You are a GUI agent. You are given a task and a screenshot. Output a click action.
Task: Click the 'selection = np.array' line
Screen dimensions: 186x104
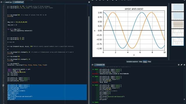[x=27, y=65]
